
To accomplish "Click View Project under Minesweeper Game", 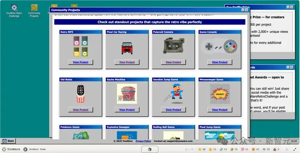I will (x=220, y=110).
